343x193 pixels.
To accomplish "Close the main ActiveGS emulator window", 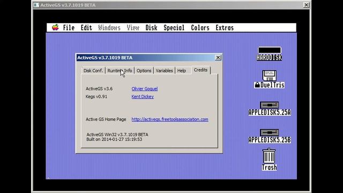I will click(306, 5).
